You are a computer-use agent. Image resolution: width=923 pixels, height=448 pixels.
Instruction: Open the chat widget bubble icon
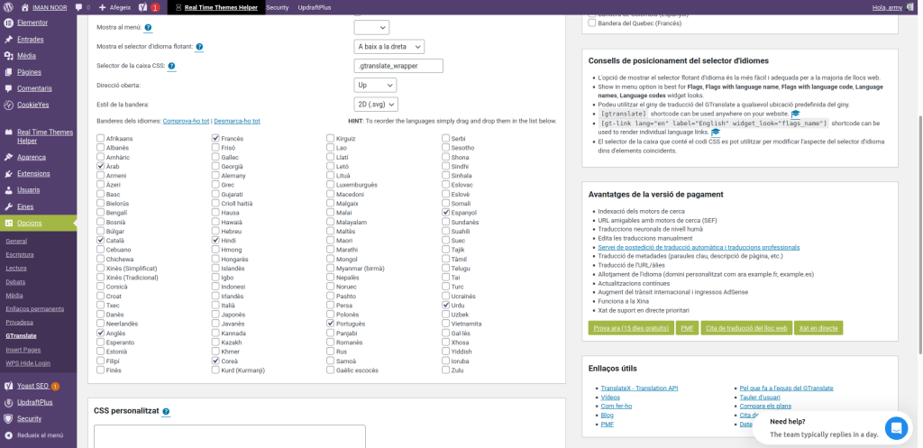tap(895, 427)
